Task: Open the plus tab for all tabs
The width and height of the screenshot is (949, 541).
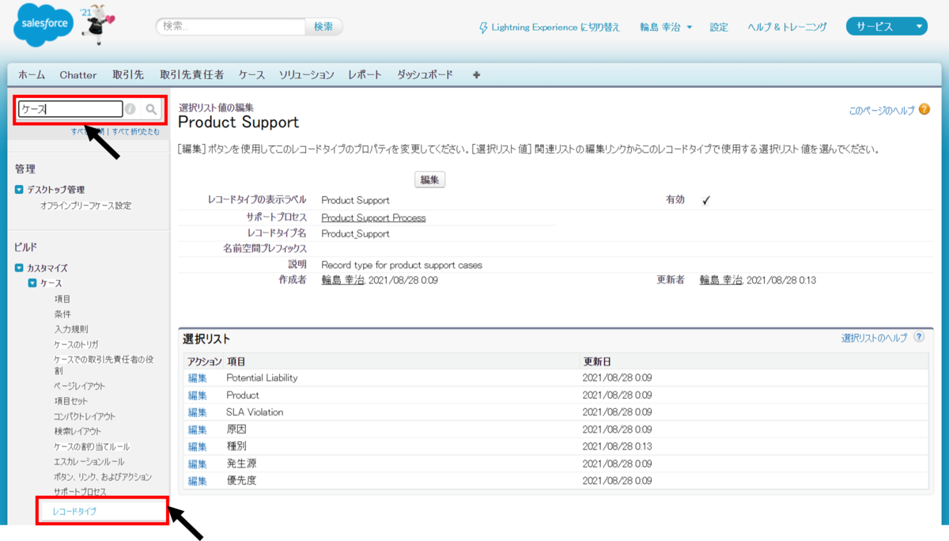Action: point(476,75)
